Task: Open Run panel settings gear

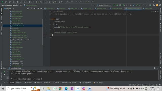Action: click(155, 68)
